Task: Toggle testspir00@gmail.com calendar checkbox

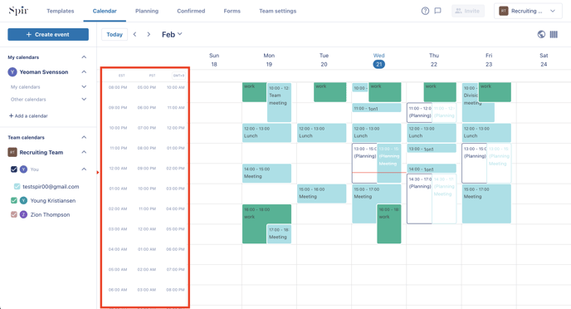Action: (x=17, y=186)
